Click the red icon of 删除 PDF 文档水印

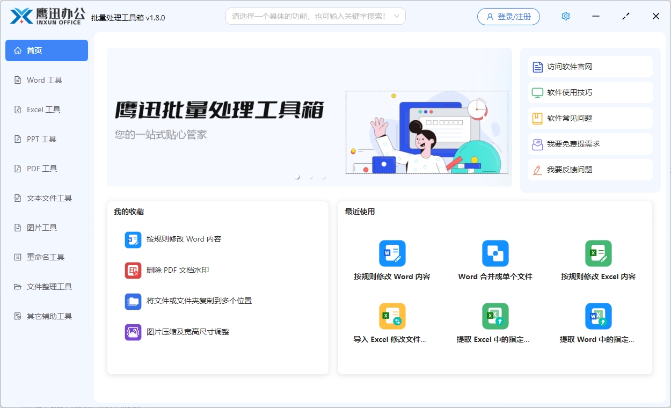click(x=133, y=271)
